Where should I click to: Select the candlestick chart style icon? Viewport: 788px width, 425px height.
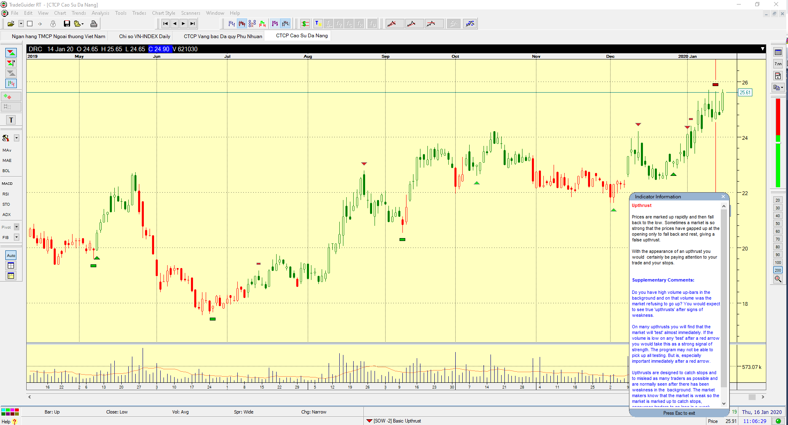(242, 24)
